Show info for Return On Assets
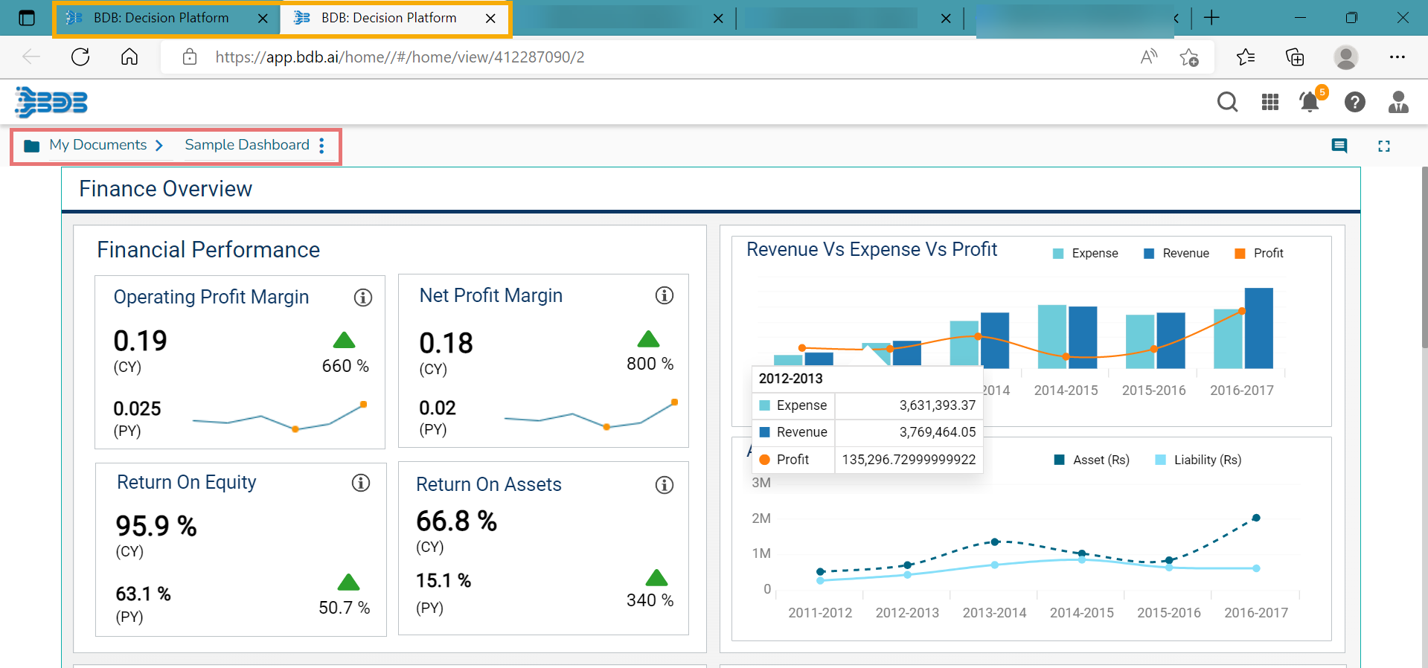The width and height of the screenshot is (1428, 668). (664, 485)
